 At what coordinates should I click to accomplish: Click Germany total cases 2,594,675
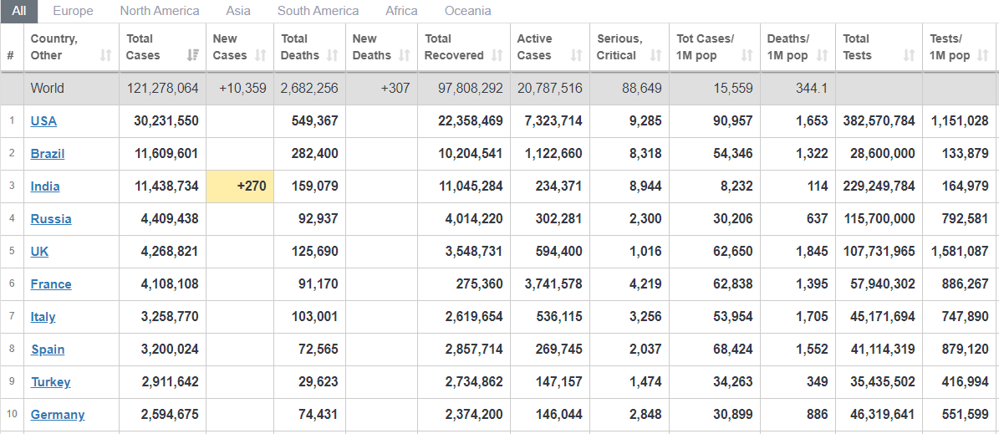[170, 414]
